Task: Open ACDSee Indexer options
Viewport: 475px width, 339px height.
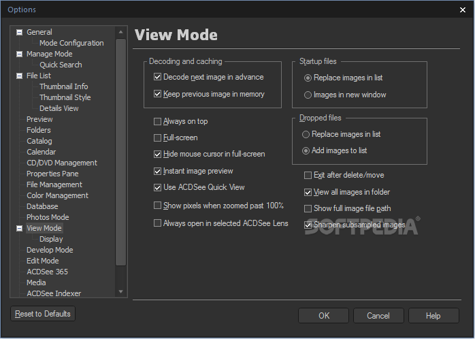Action: (x=54, y=293)
